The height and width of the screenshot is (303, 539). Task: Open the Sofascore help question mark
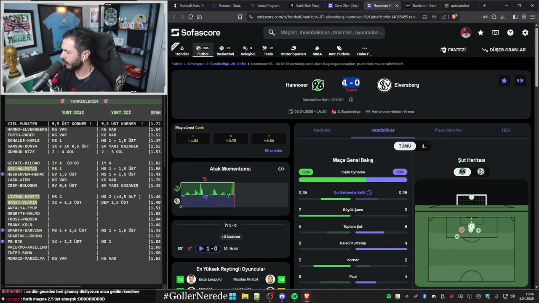510,32
